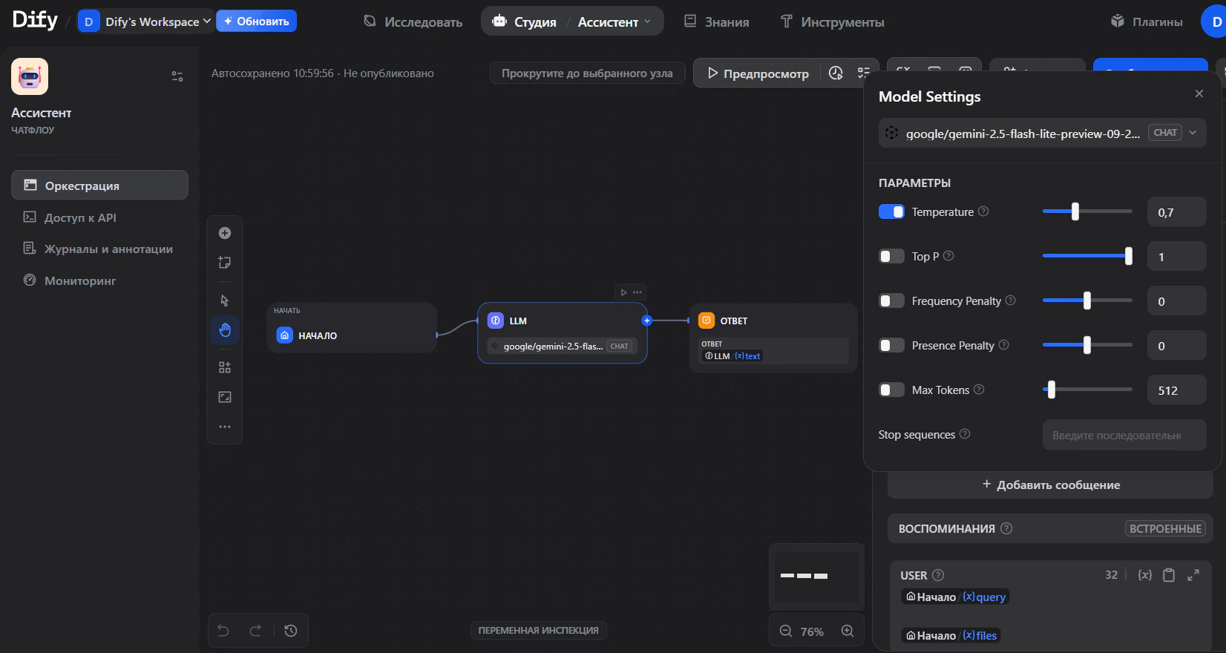Adjust the Temperature slider
This screenshot has width=1226, height=653.
click(1075, 211)
